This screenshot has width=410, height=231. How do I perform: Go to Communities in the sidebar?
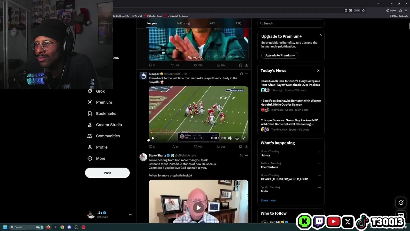(103, 136)
